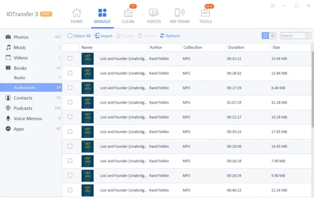Check the 10.28 MB audiobook row
The width and height of the screenshot is (314, 205).
(70, 117)
